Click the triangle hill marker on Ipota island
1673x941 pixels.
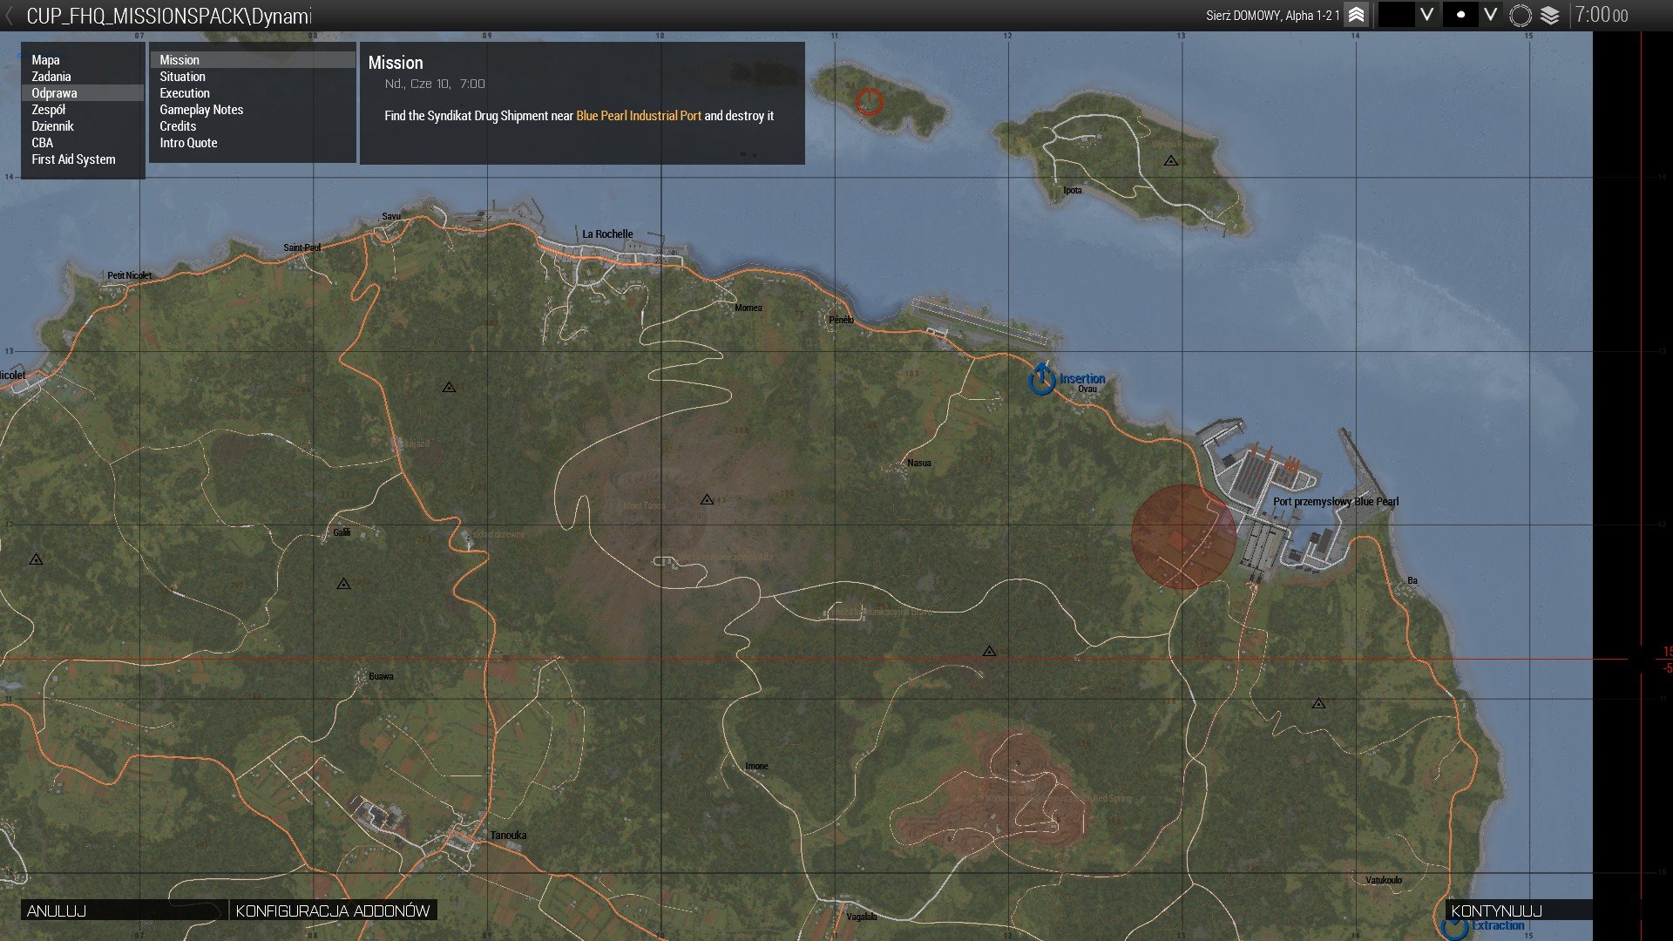1170,161
